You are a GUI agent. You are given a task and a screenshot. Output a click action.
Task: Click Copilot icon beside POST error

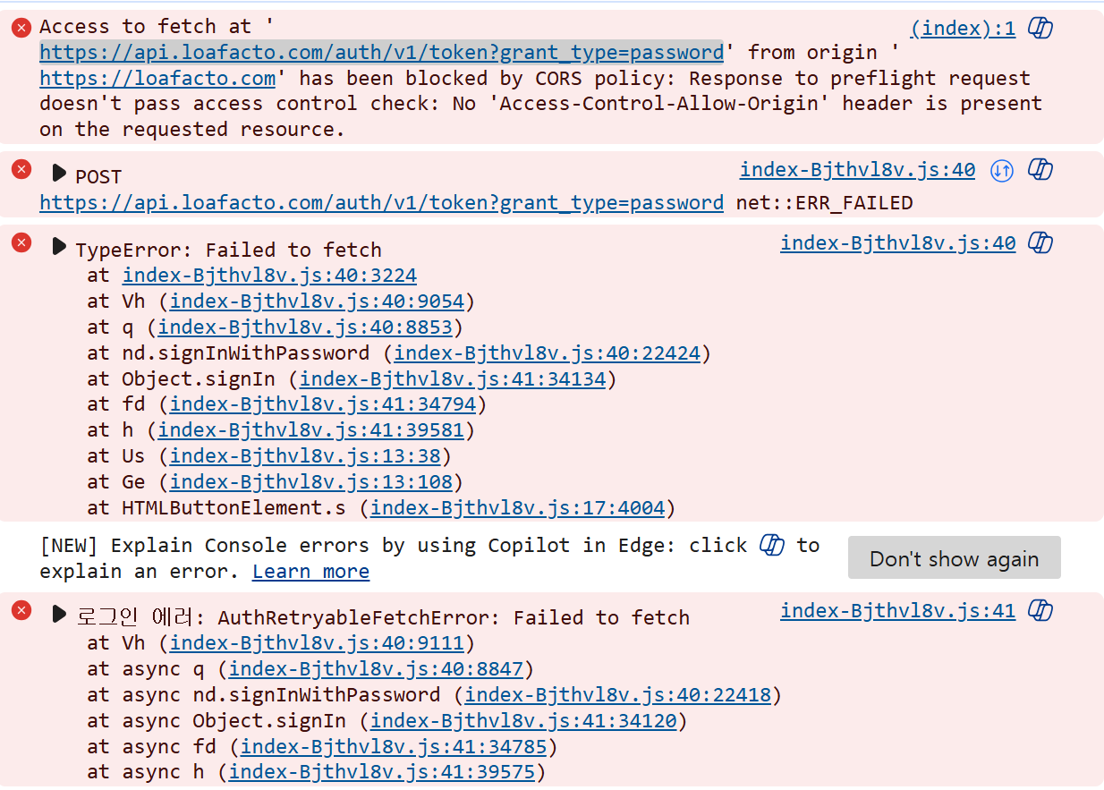click(x=1040, y=169)
